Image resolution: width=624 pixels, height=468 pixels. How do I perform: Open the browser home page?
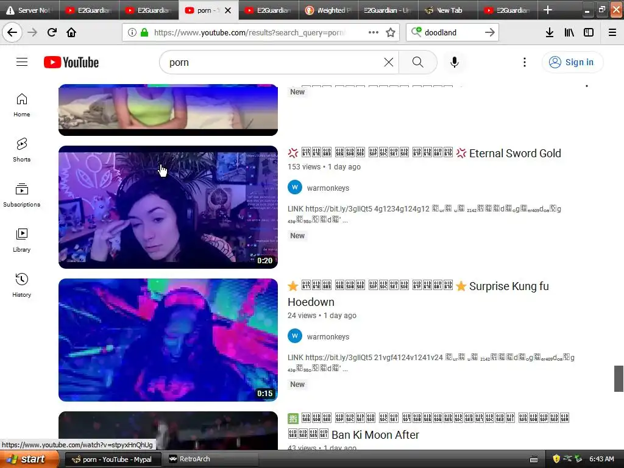pyautogui.click(x=71, y=32)
